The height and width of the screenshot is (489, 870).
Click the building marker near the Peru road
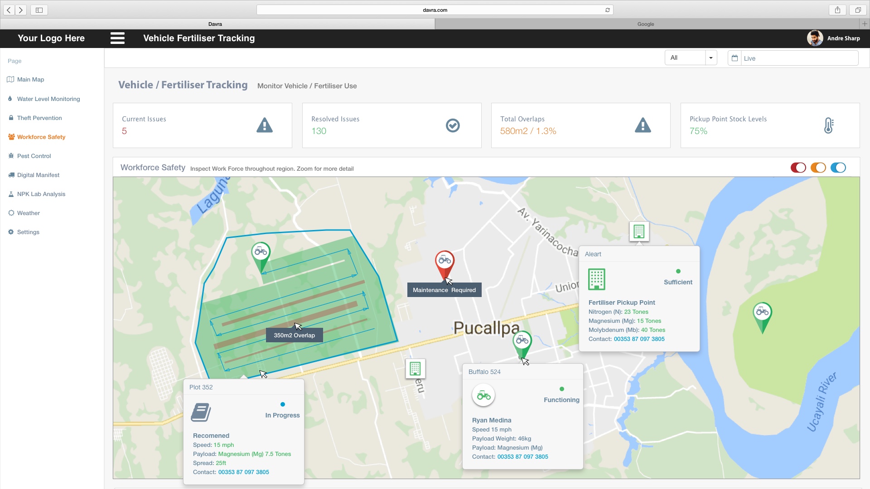415,369
